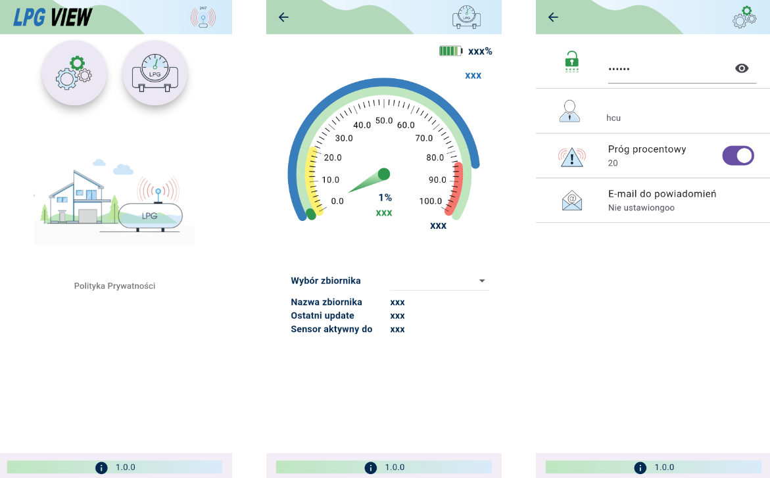The height and width of the screenshot is (478, 770).
Task: Click the LPG tank icon in gauge header
Action: 466,17
